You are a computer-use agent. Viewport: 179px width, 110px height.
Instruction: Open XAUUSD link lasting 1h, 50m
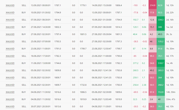click(10, 49)
